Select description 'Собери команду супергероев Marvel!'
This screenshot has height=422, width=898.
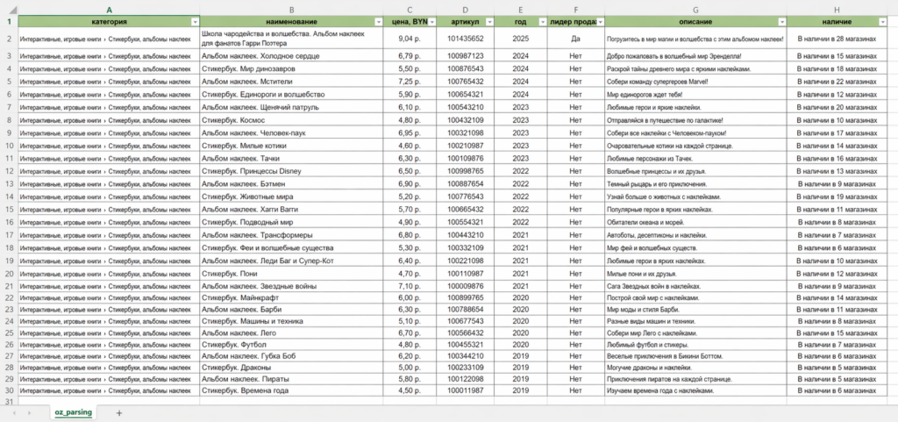tap(695, 82)
